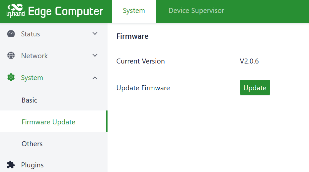309x172 pixels.
Task: Open the Basic settings page
Action: pos(30,100)
